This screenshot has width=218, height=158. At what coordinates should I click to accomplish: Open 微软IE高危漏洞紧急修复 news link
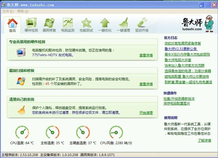(182, 43)
